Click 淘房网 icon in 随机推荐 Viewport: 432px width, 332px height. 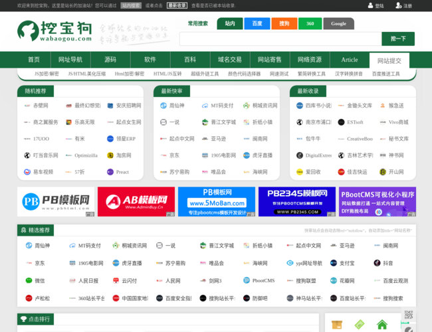110,155
